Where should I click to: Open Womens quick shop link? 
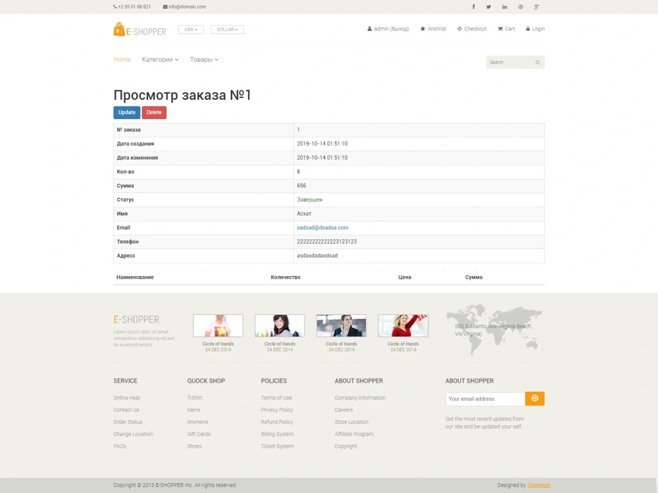197,422
